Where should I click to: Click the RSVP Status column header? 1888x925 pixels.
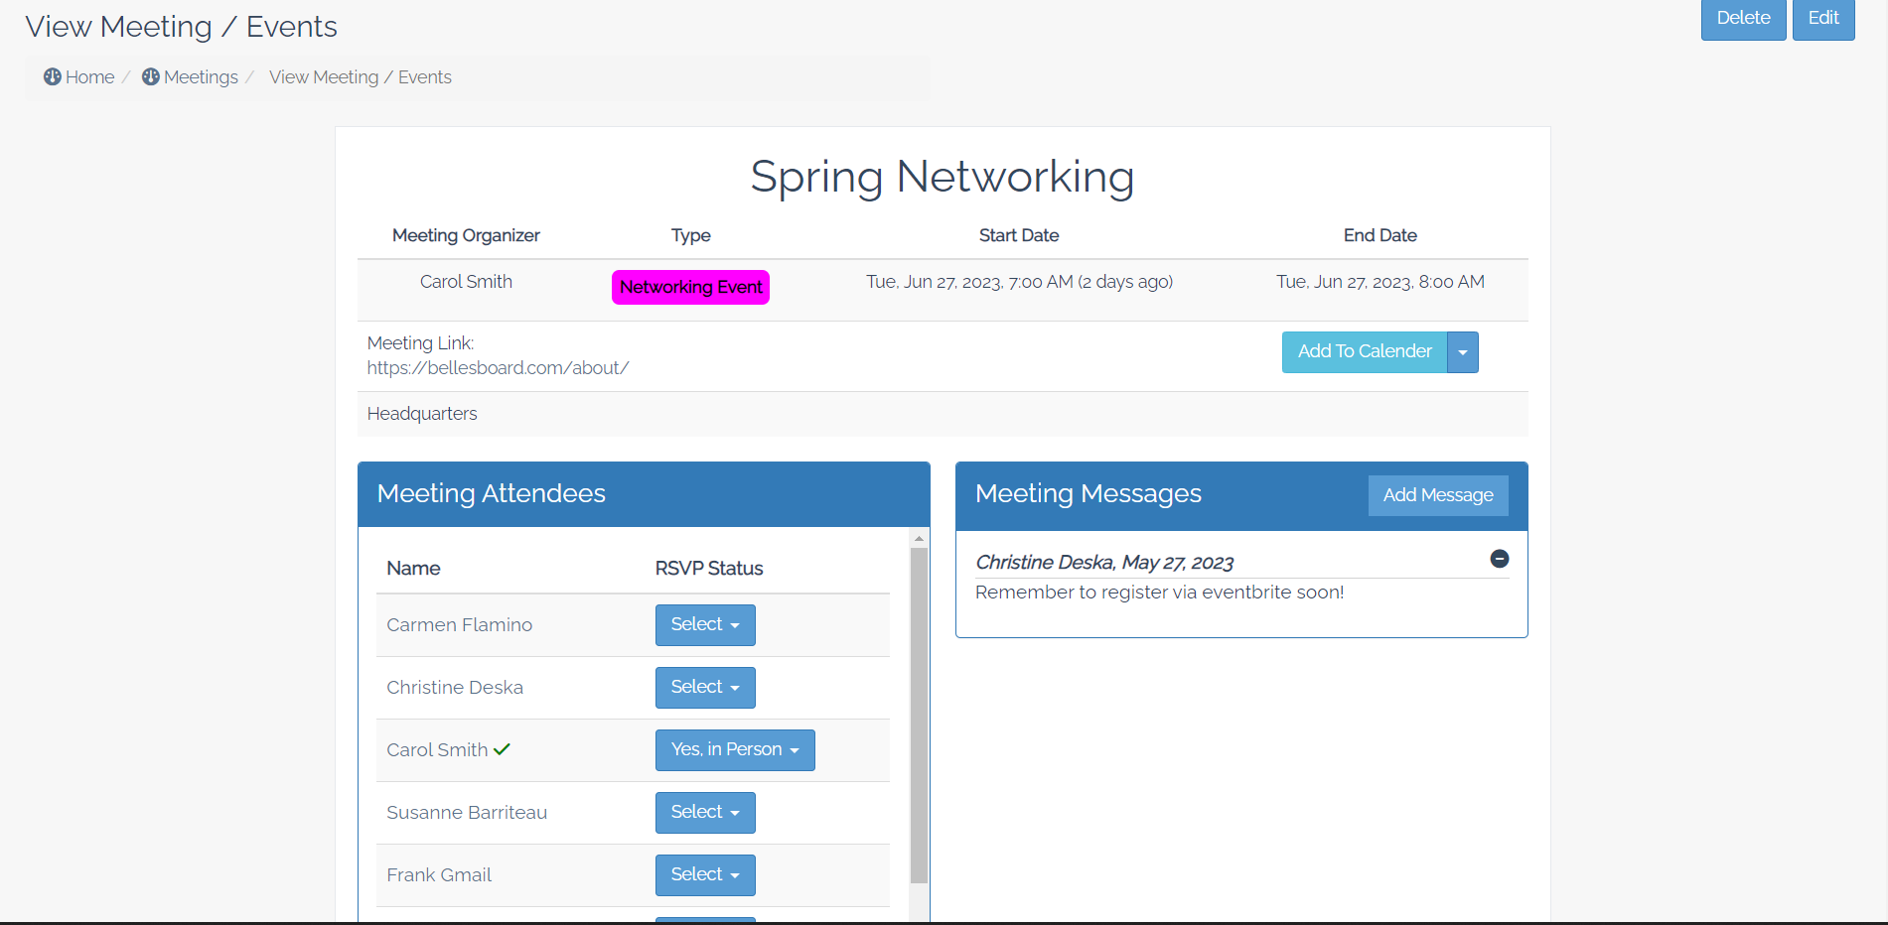[x=709, y=569]
